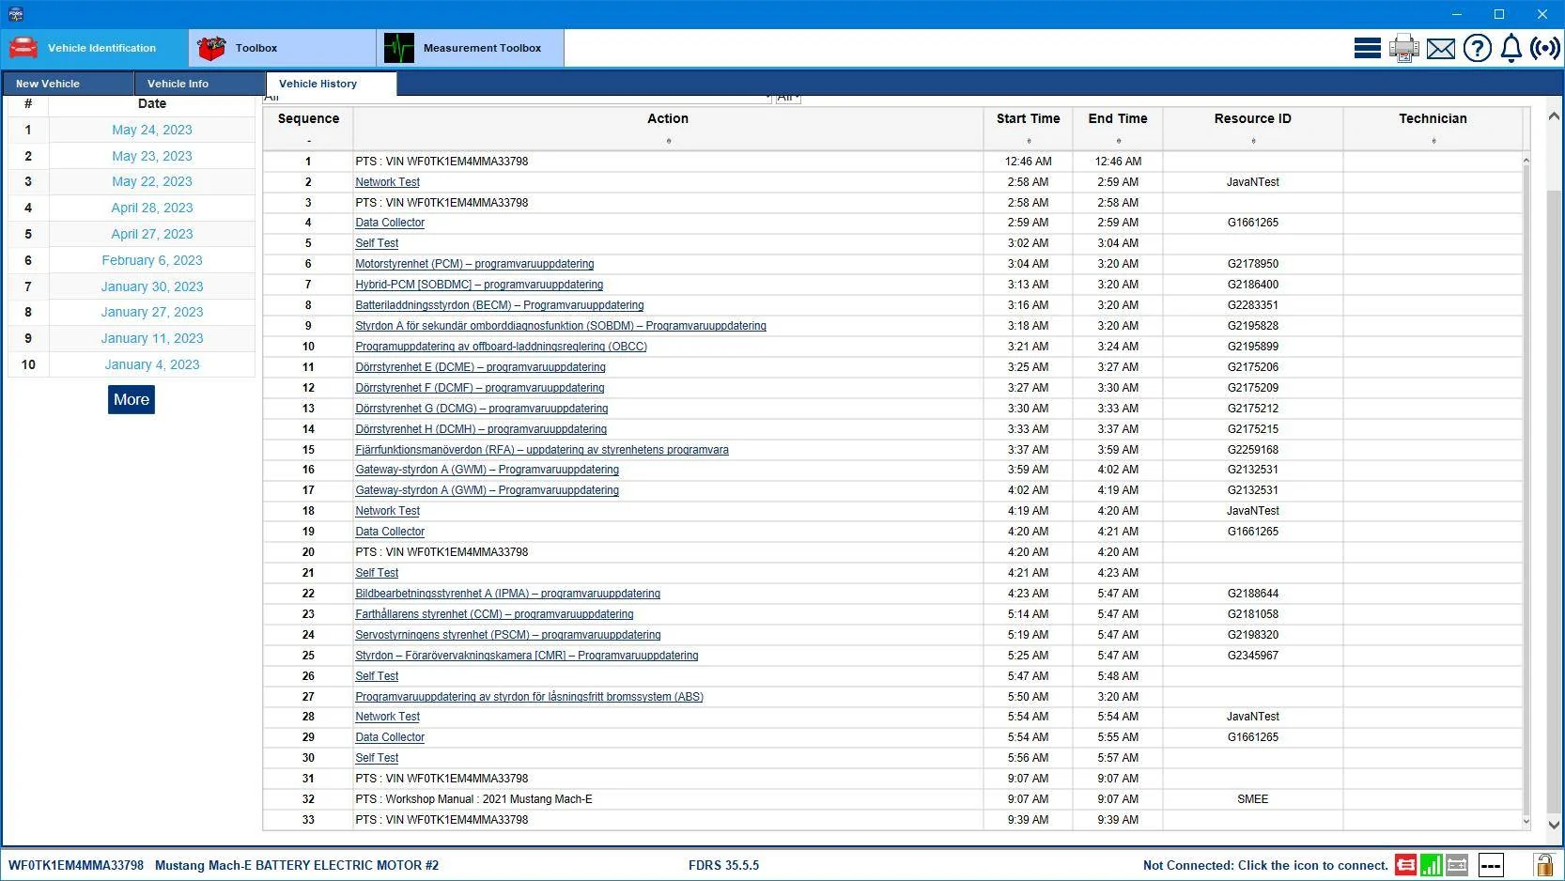Screen dimensions: 1565x881
Task: Open the Measurement Toolbox tab
Action: pyautogui.click(x=471, y=48)
